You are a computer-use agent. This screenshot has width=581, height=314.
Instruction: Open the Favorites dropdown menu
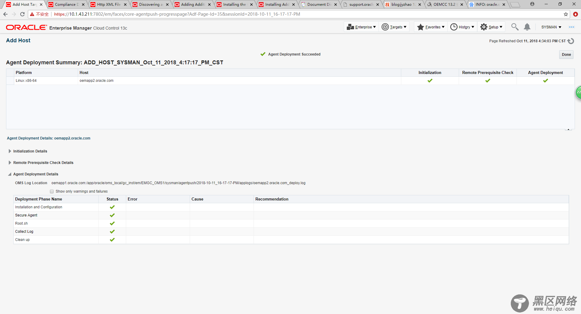coord(431,27)
